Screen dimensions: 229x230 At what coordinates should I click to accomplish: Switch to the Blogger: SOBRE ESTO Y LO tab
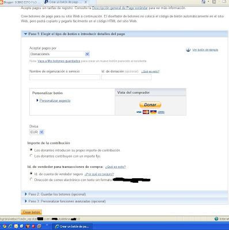click(x=21, y=2)
